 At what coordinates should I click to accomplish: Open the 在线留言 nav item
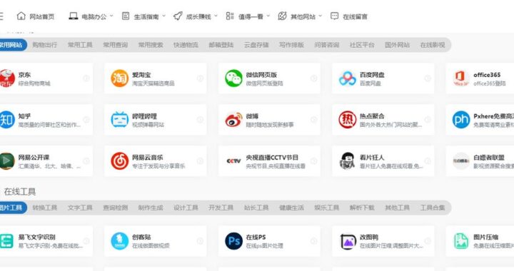click(x=355, y=16)
